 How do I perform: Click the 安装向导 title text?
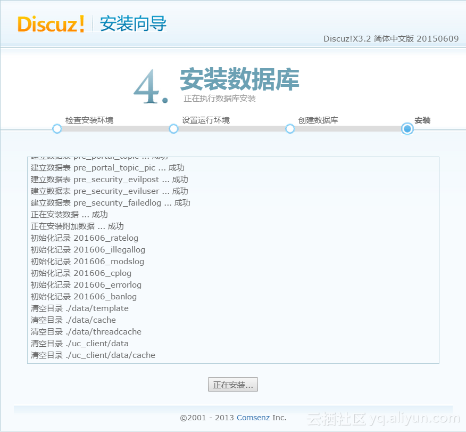coord(133,23)
